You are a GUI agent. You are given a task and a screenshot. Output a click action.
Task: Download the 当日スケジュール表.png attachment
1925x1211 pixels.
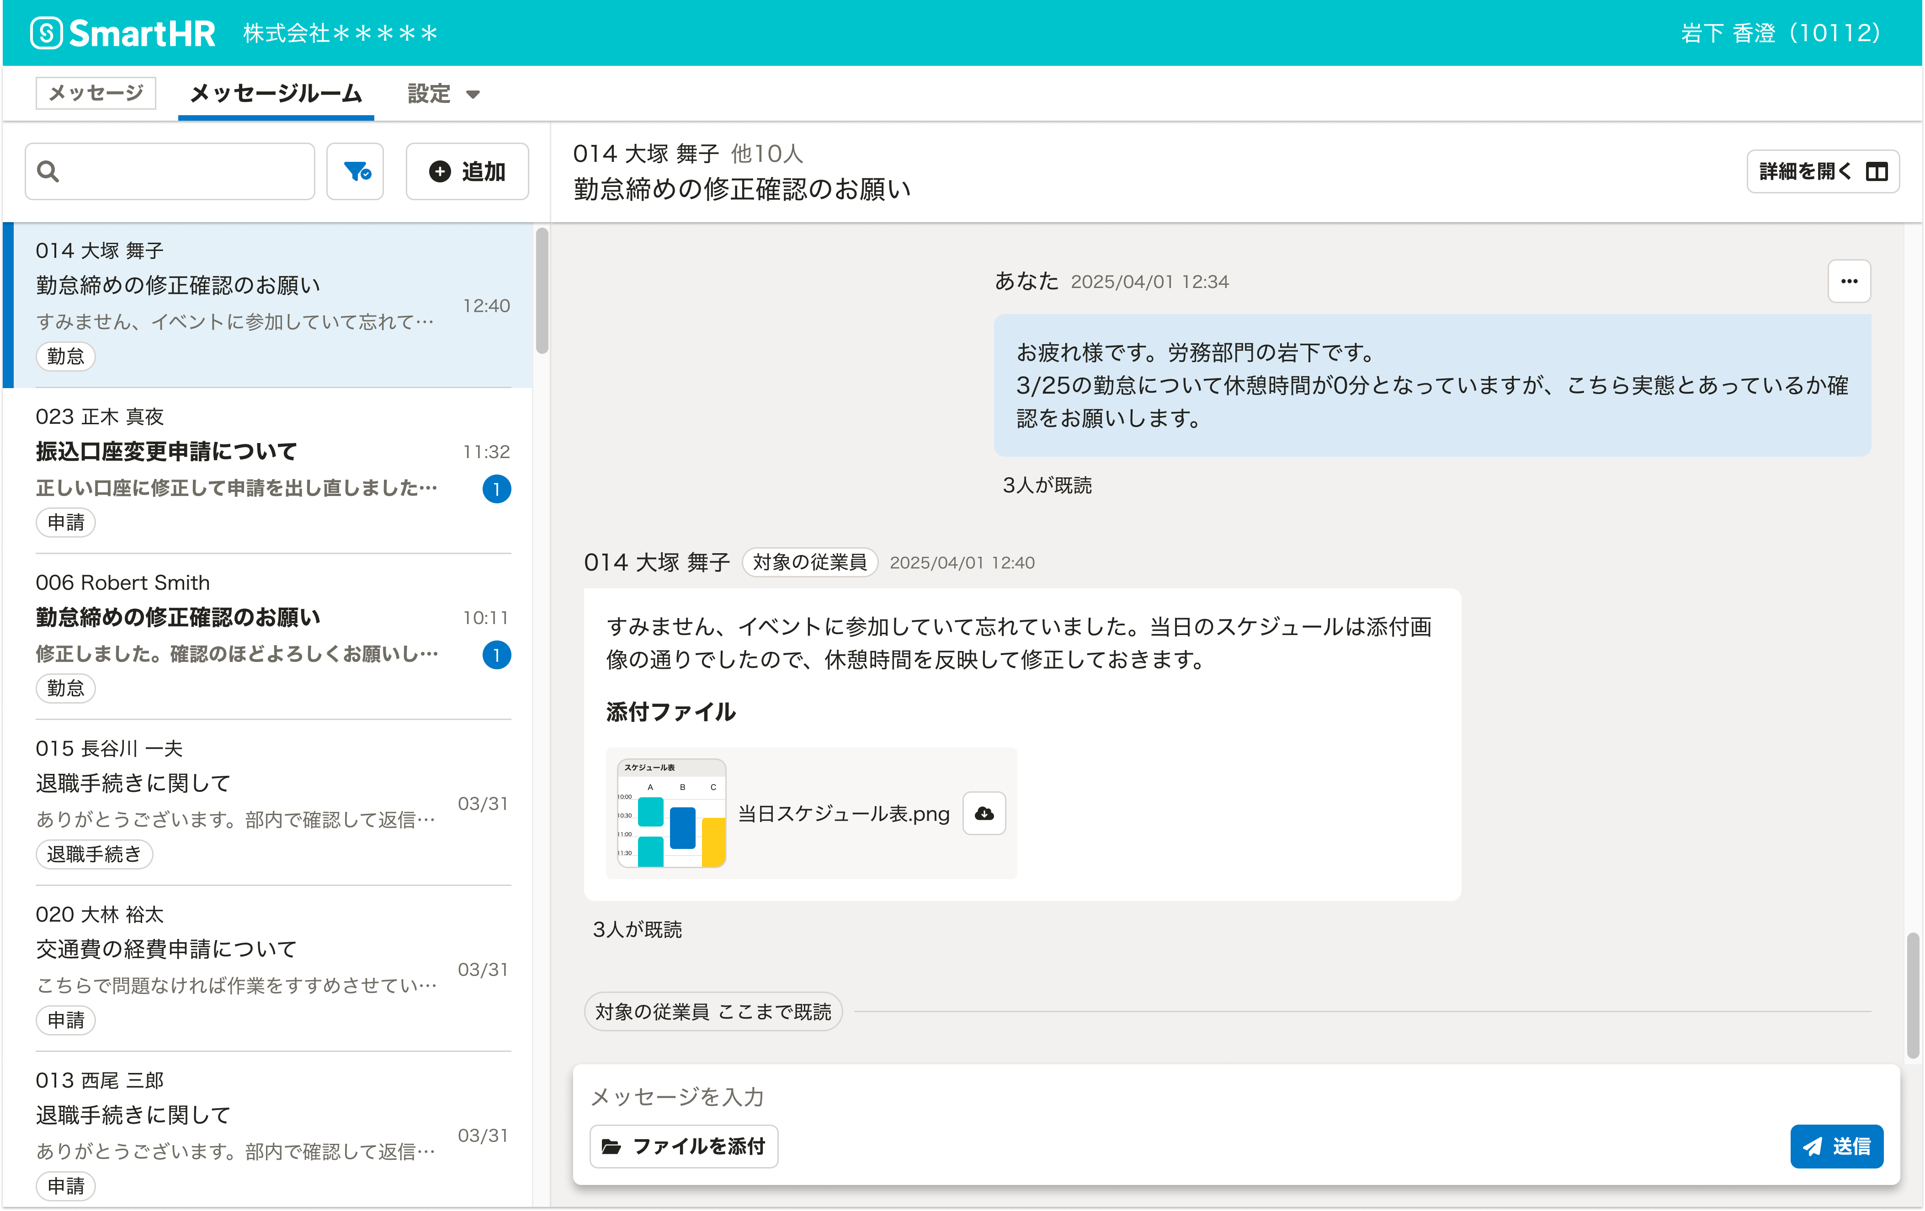(x=984, y=813)
